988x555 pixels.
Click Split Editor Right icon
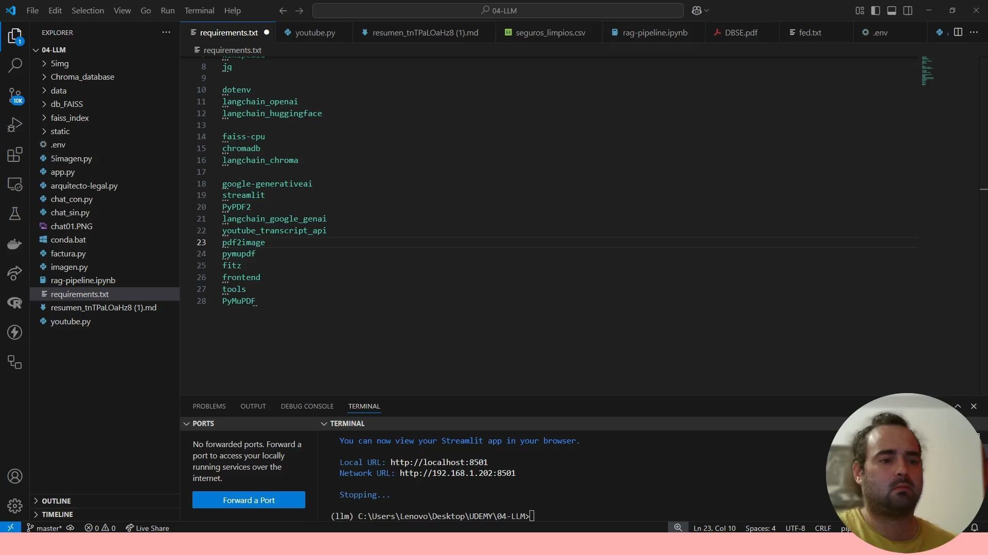click(958, 32)
